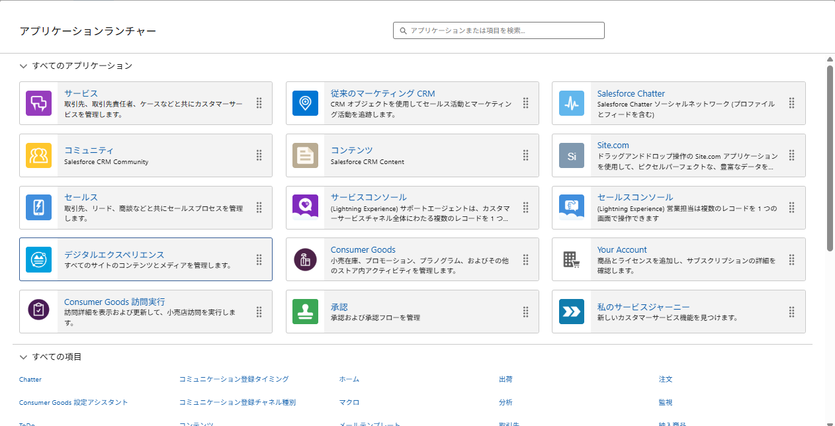
Task: Open the Your Account title link
Action: [622, 249]
